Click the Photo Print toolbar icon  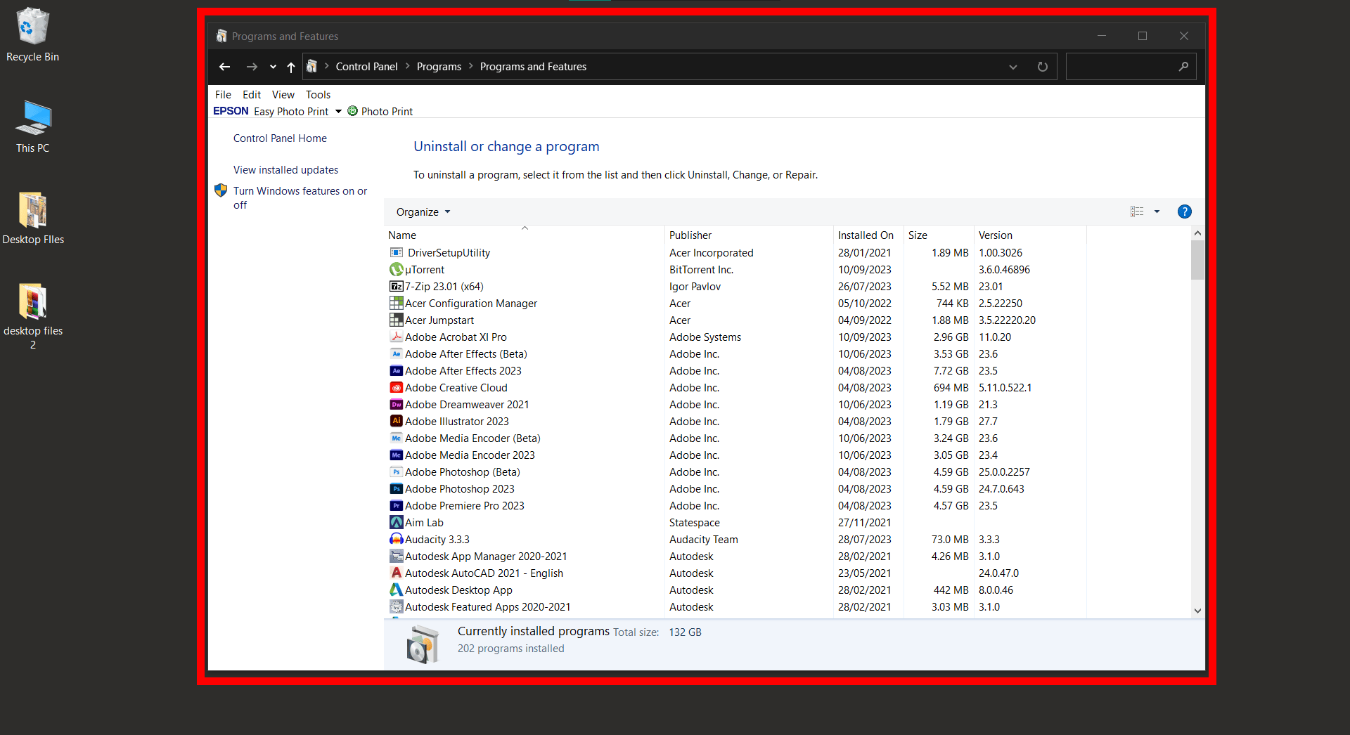[x=352, y=111]
